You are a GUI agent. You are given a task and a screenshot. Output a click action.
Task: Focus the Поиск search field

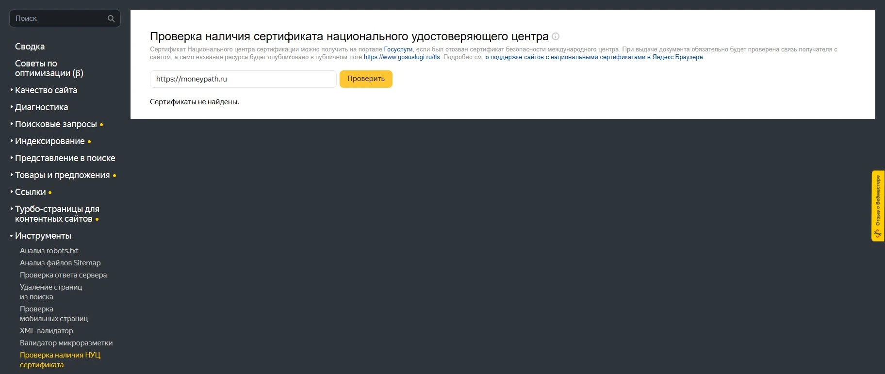(x=65, y=18)
